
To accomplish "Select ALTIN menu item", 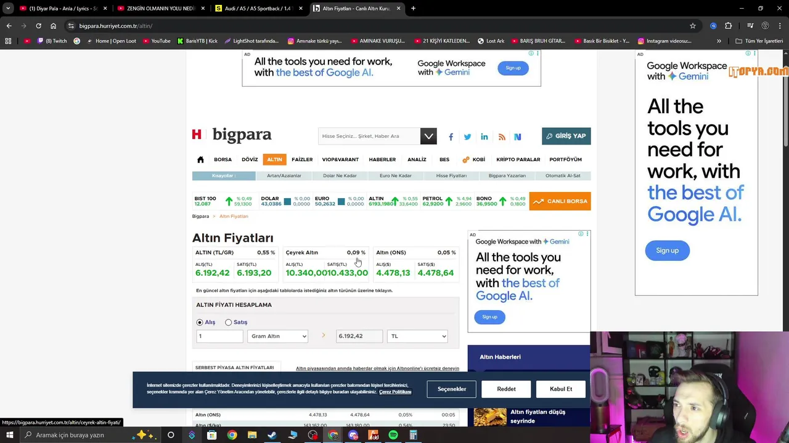I will pyautogui.click(x=274, y=159).
